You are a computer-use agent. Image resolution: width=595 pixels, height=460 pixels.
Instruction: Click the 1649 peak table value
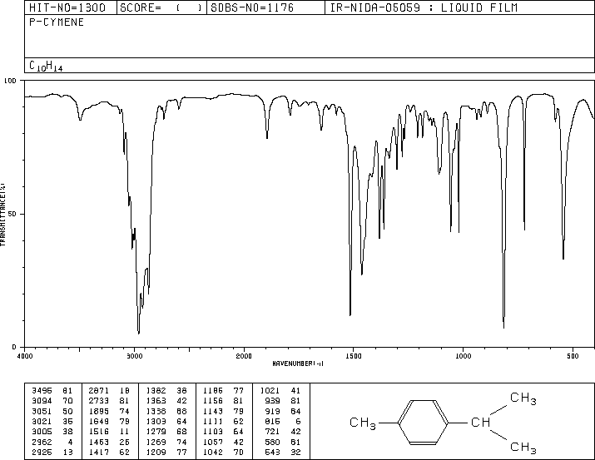[99, 421]
